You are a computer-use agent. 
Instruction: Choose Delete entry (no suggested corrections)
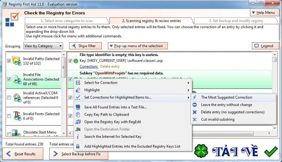(233, 112)
